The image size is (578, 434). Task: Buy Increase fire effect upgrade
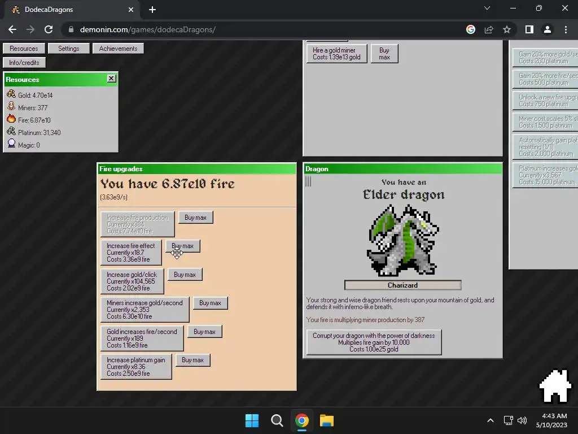coord(131,253)
